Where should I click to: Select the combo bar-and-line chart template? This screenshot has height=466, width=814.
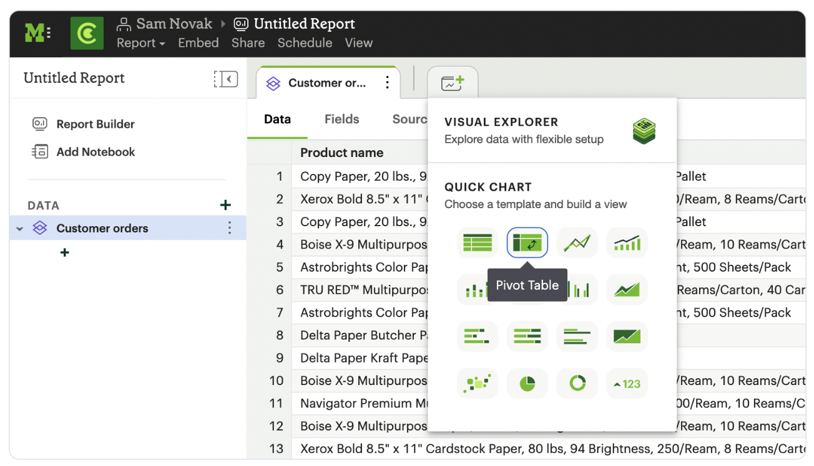tap(627, 242)
